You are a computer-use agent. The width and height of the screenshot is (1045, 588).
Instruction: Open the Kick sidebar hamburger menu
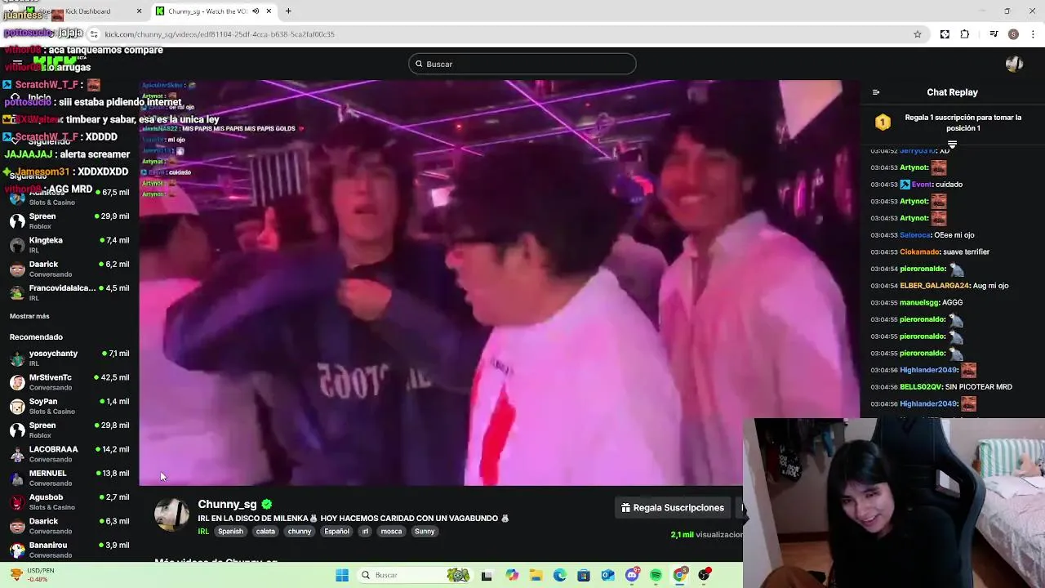(x=18, y=63)
